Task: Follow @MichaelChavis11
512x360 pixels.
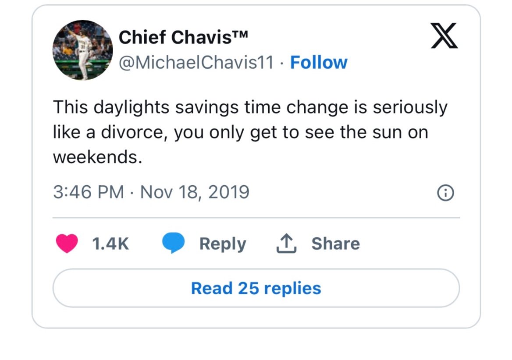Action: [x=319, y=62]
